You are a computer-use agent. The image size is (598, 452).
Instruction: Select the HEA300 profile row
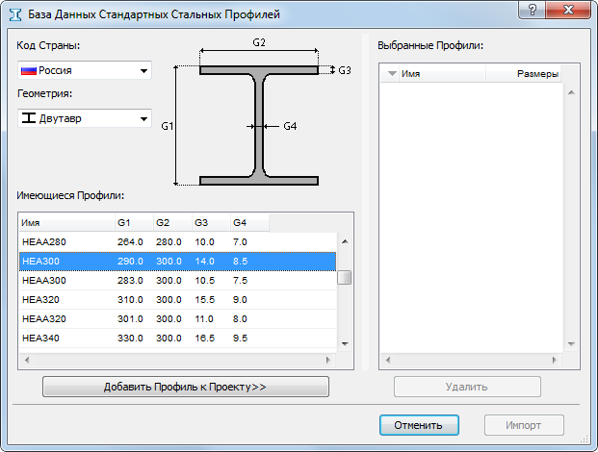tap(178, 262)
